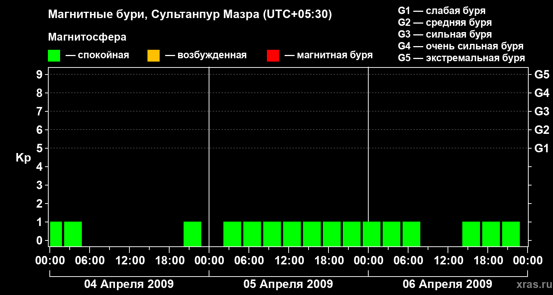Click the 00:00 label between 05 and 06 Апреля
The width and height of the screenshot is (553, 295).
368,261
